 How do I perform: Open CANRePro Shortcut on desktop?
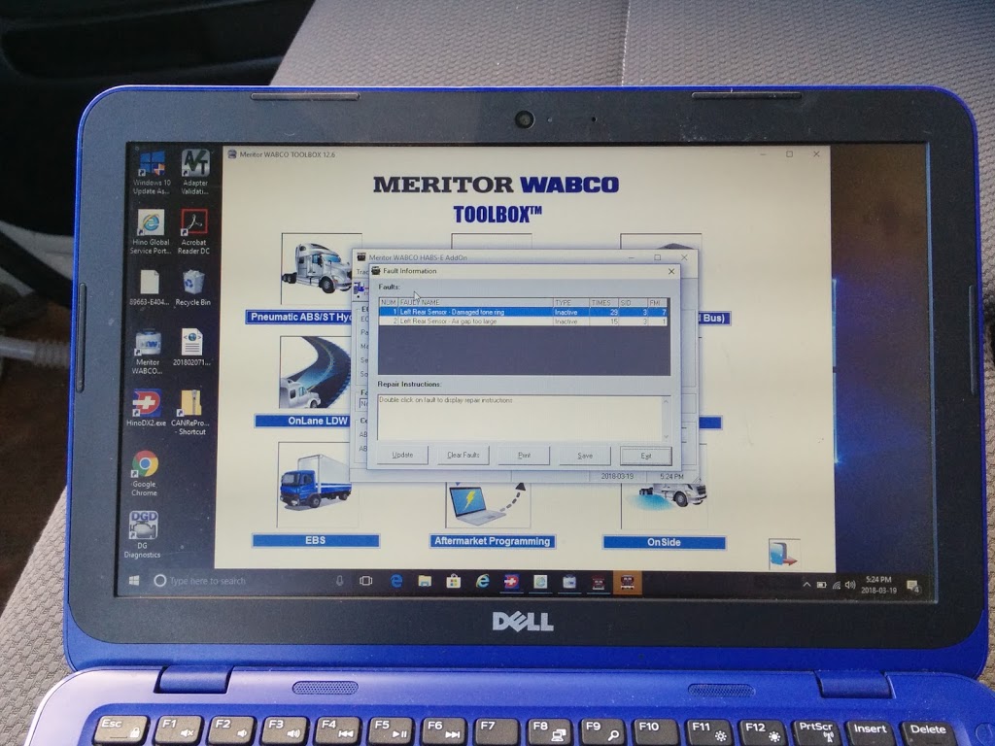coord(191,412)
